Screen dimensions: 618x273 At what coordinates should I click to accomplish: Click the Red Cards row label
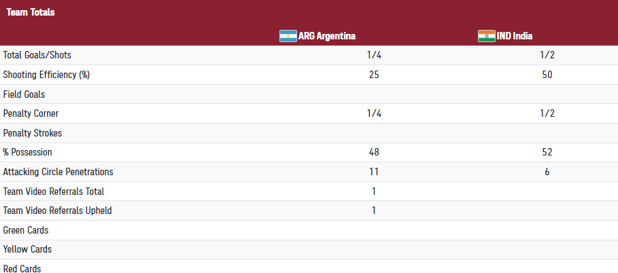[22, 269]
